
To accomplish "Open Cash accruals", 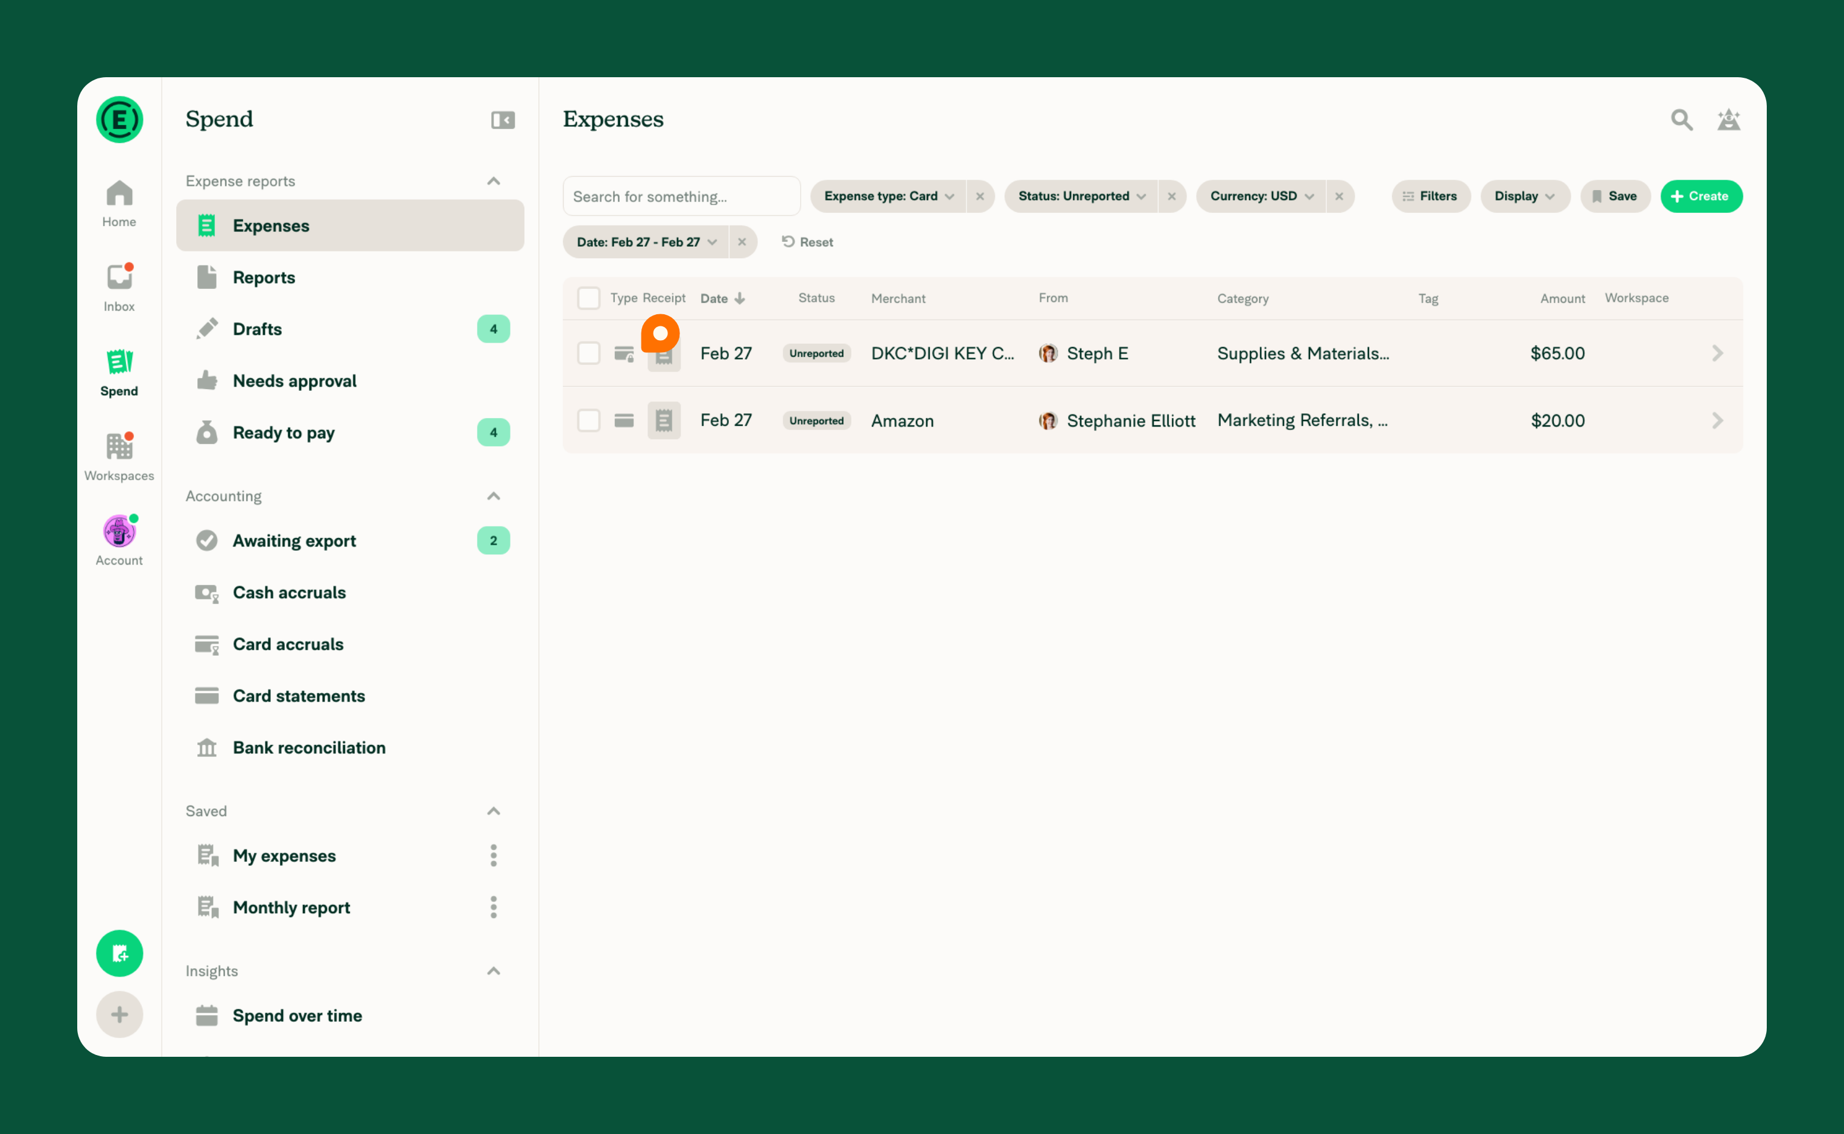I will [x=351, y=592].
